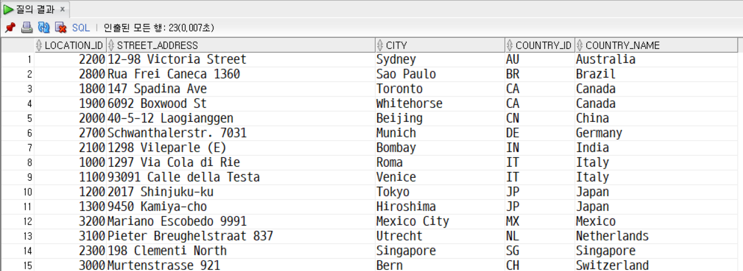Select cell 198 Clementi North

240,251
